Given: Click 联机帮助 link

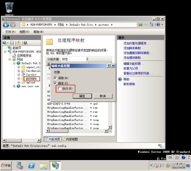Looking at the screenshot, I should click(x=129, y=84).
